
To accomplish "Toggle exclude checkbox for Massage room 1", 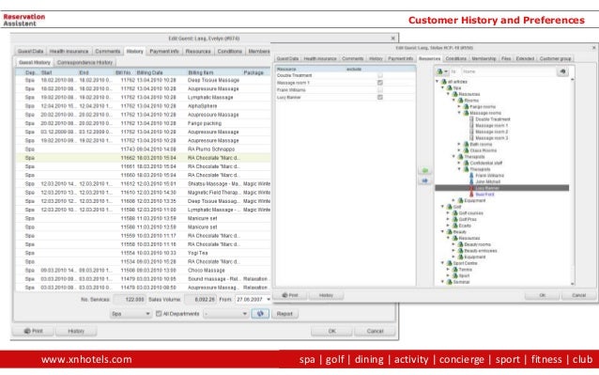I will 380,83.
